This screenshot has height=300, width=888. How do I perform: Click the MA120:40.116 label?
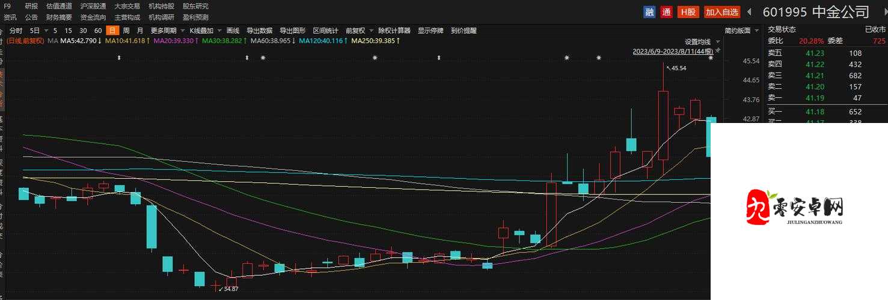(320, 41)
